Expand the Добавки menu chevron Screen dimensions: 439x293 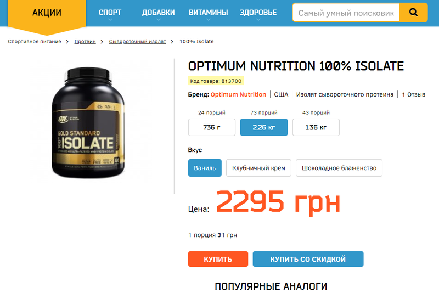[x=159, y=20]
